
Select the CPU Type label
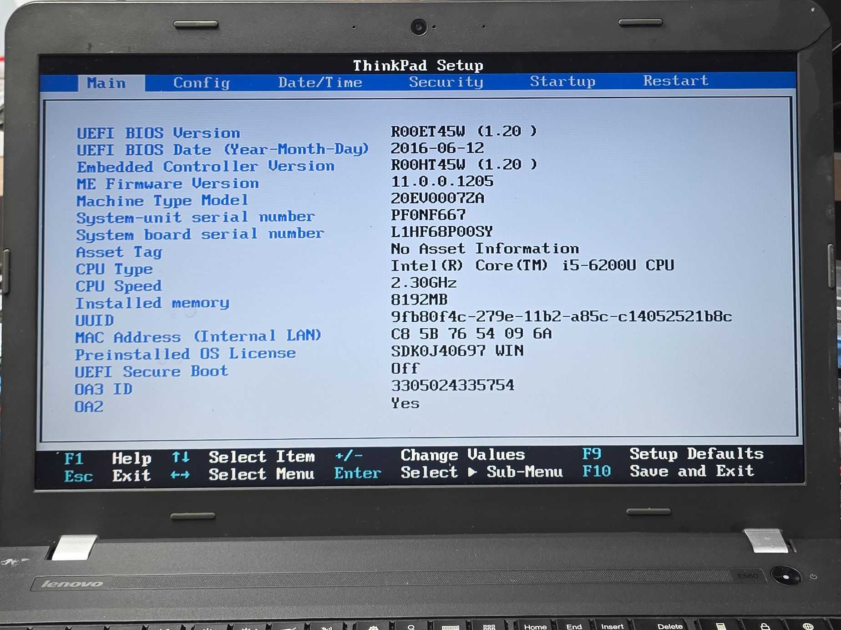click(114, 269)
